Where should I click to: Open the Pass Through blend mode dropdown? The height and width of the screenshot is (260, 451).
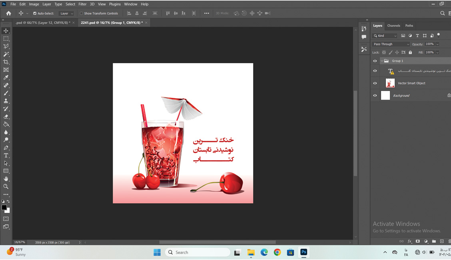391,44
